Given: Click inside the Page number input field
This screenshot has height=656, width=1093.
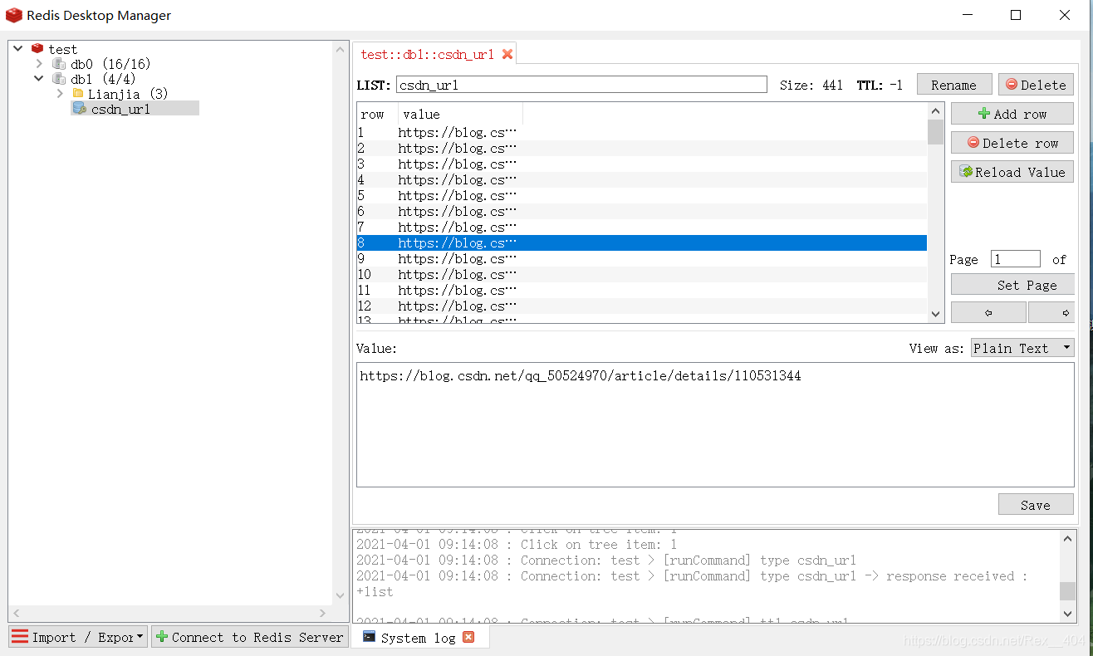Looking at the screenshot, I should click(1015, 258).
